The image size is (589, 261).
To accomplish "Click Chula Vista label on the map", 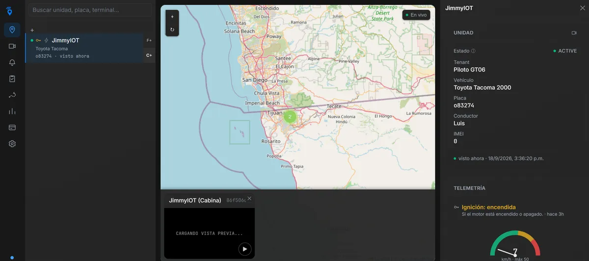I will (267, 93).
